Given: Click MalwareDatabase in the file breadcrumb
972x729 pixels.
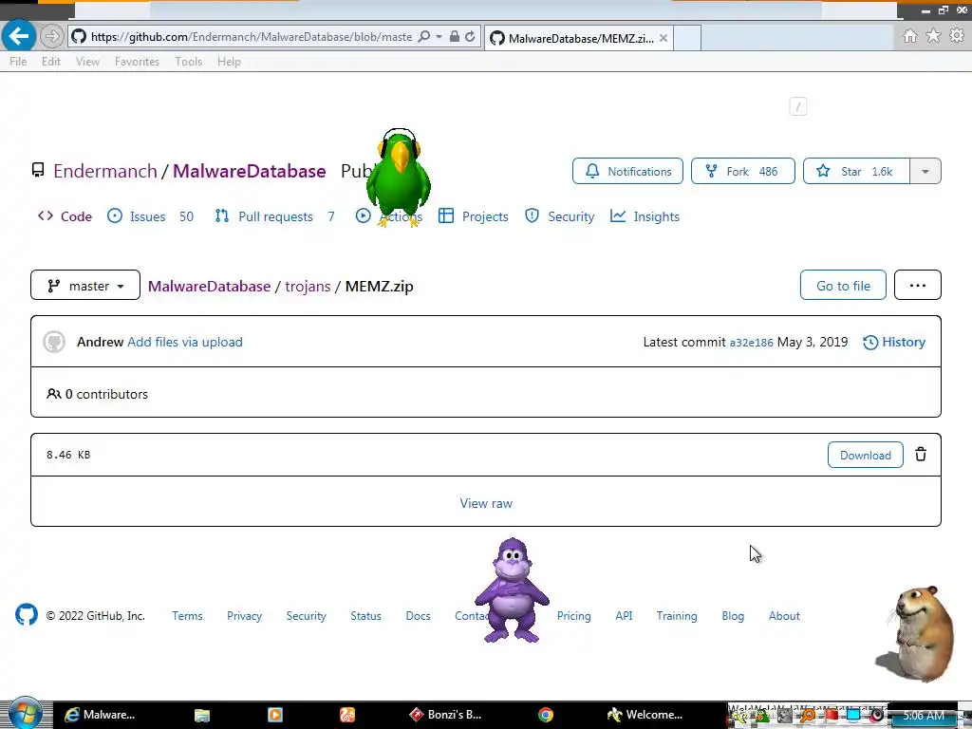Looking at the screenshot, I should point(210,287).
